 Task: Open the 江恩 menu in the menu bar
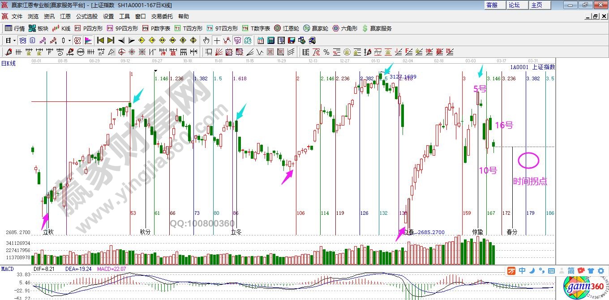tap(65, 17)
